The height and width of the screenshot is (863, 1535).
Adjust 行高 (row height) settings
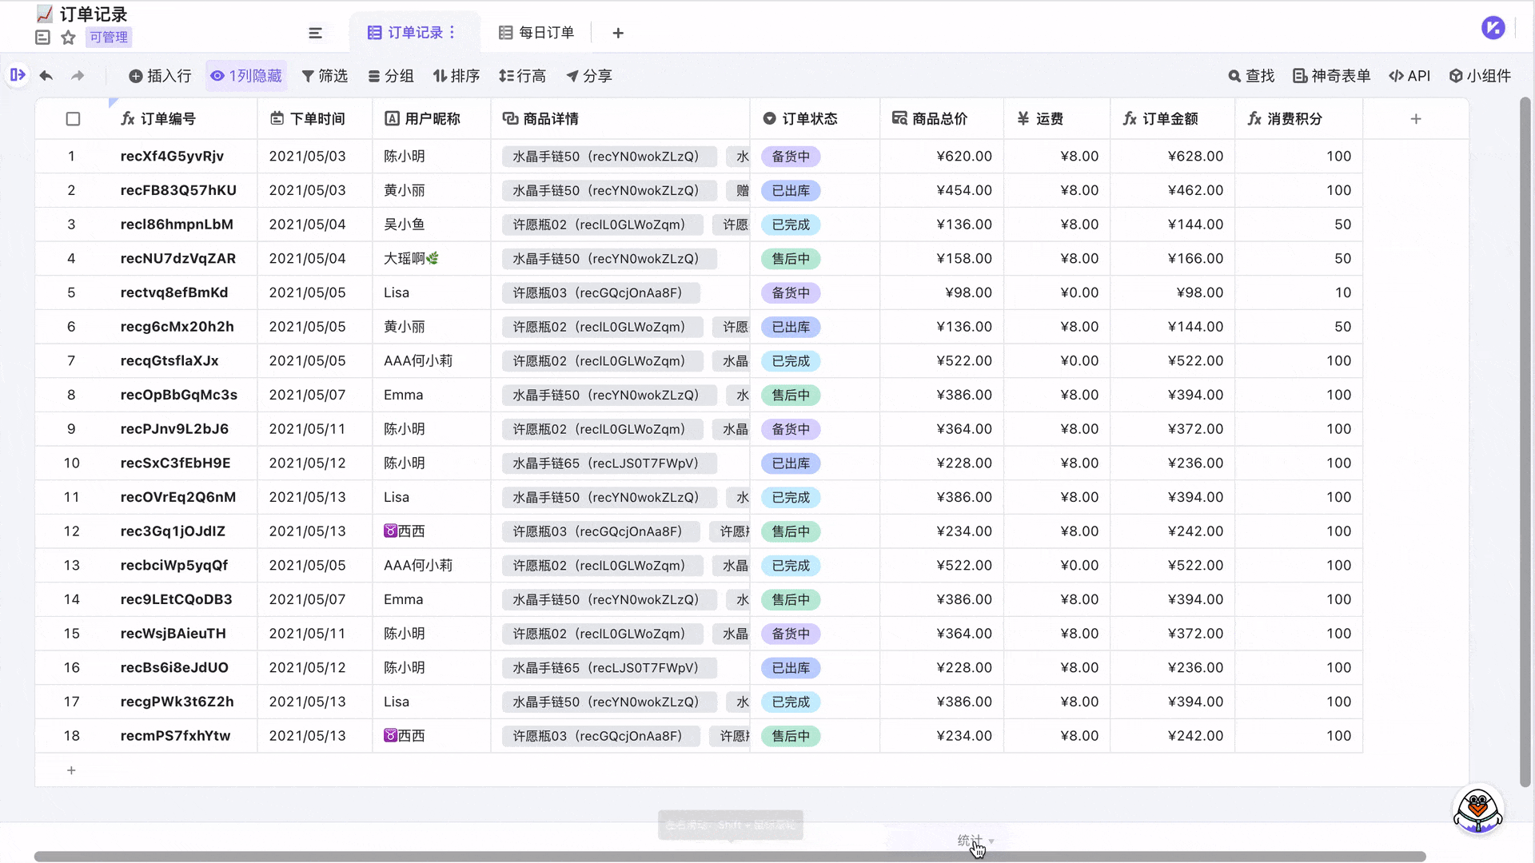click(522, 76)
